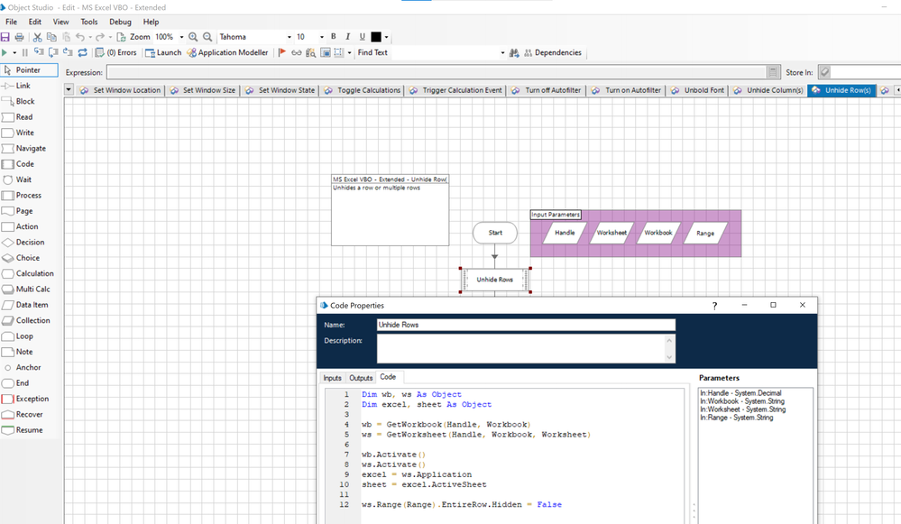Screen dimensions: 901x524
Task: Click the Print icon
Action: 20,37
